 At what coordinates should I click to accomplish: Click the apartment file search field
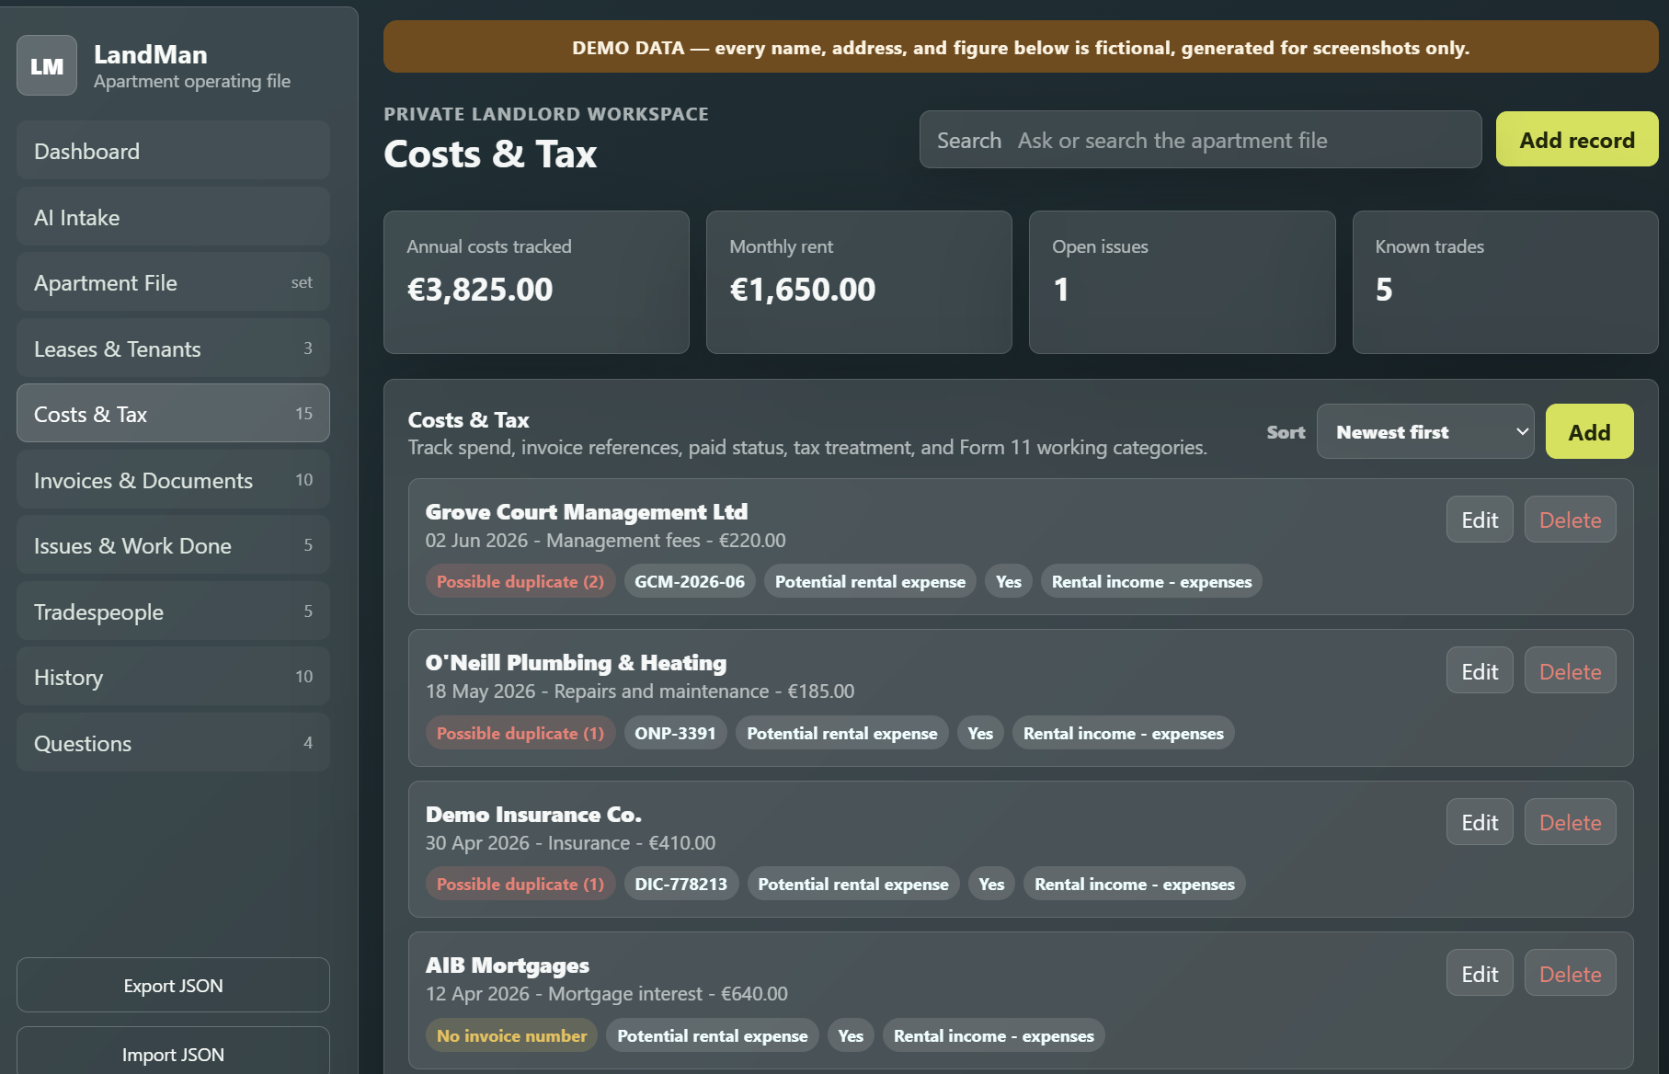1200,140
